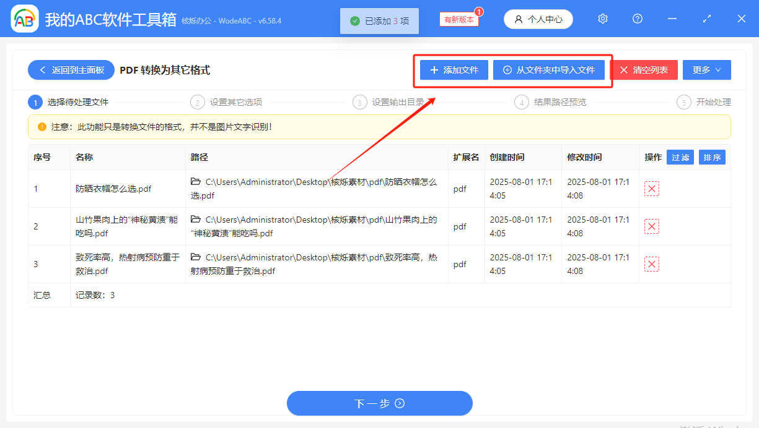This screenshot has width=759, height=428.
Task: Open the settings gear icon
Action: pos(602,19)
